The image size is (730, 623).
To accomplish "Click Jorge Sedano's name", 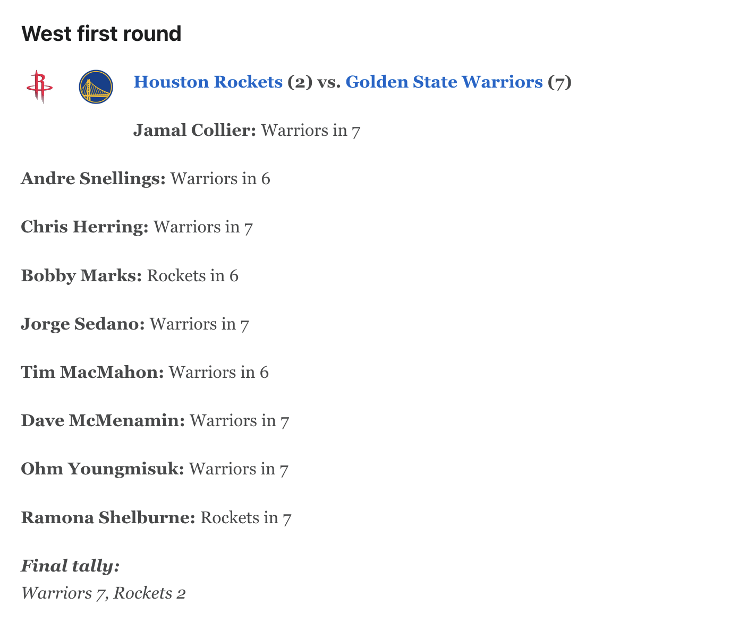I will pos(83,324).
